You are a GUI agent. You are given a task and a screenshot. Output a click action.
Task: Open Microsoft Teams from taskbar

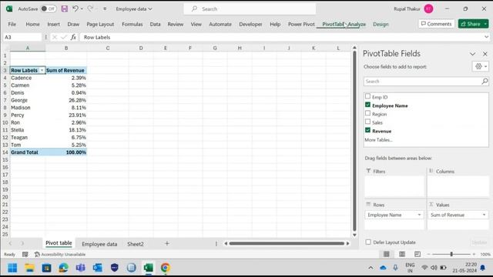80,268
